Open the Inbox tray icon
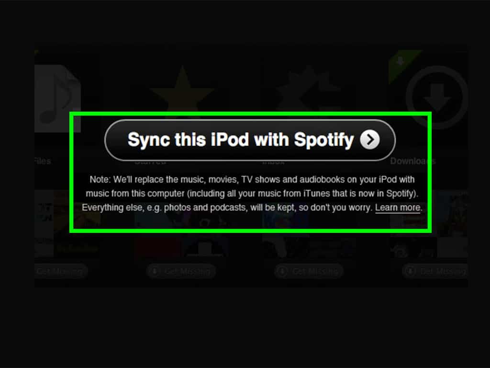The height and width of the screenshot is (368, 490). point(308,89)
